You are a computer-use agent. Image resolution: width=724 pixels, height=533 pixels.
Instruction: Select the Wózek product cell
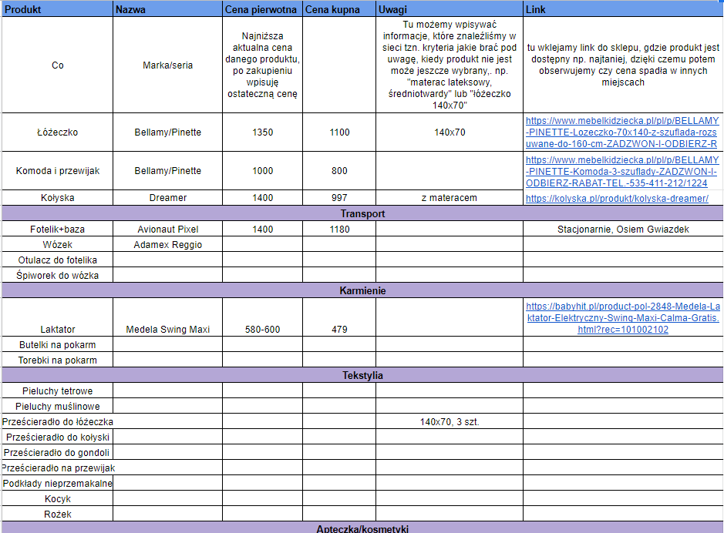57,244
